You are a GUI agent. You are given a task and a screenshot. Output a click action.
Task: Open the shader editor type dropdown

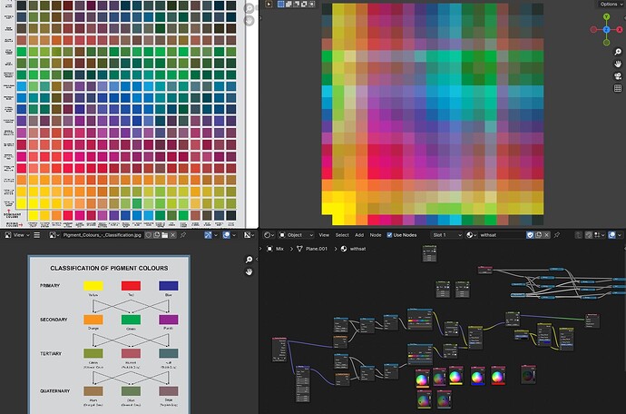269,235
